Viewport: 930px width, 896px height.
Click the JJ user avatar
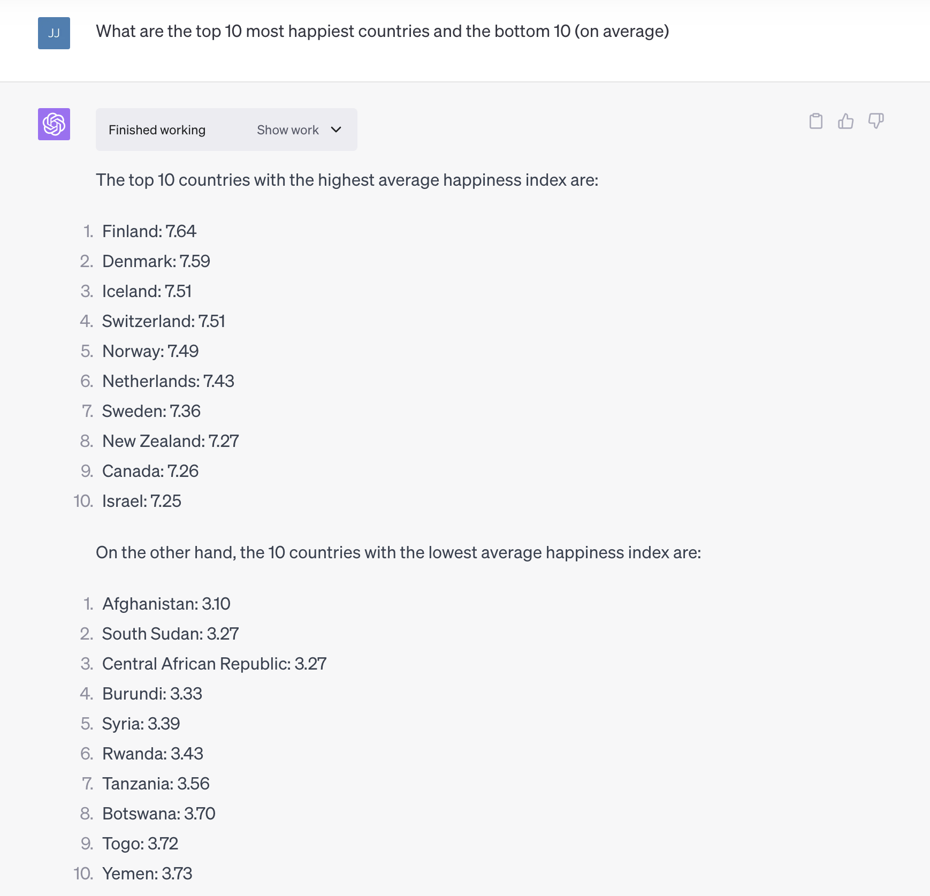pos(54,33)
